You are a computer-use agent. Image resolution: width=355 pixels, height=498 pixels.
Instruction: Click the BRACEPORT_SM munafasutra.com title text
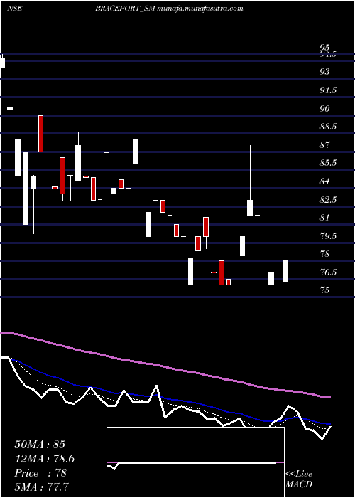169,9
